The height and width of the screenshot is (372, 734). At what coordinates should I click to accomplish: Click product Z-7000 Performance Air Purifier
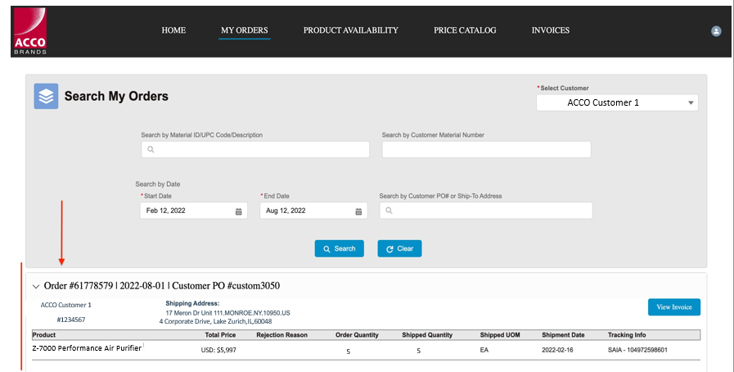point(87,348)
